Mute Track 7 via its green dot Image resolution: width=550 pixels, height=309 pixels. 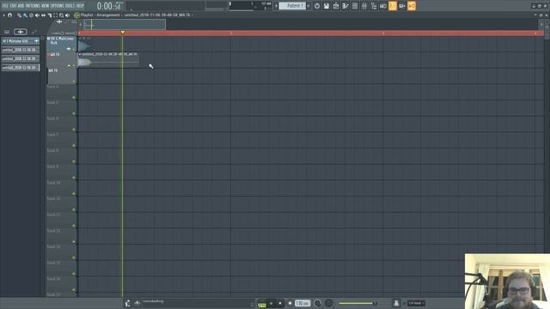(74, 146)
